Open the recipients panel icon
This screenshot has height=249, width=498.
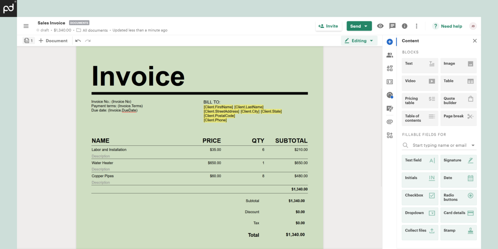390,55
